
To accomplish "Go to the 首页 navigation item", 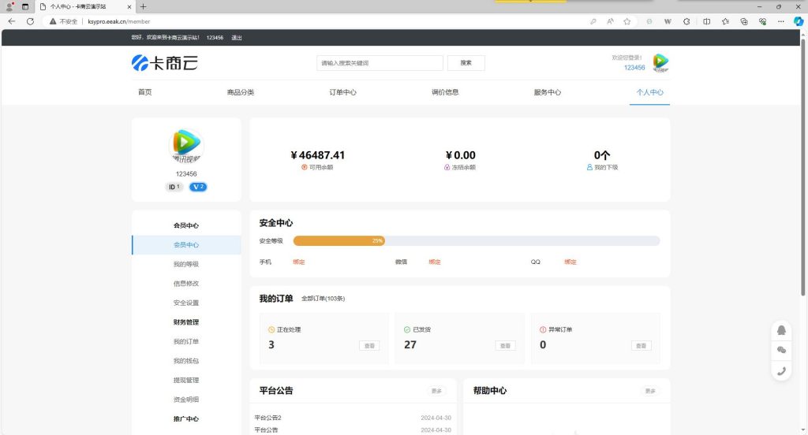I will point(145,92).
